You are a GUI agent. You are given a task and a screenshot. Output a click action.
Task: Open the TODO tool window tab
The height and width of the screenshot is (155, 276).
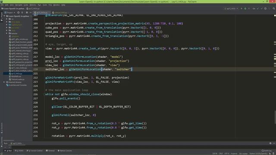click(19, 151)
